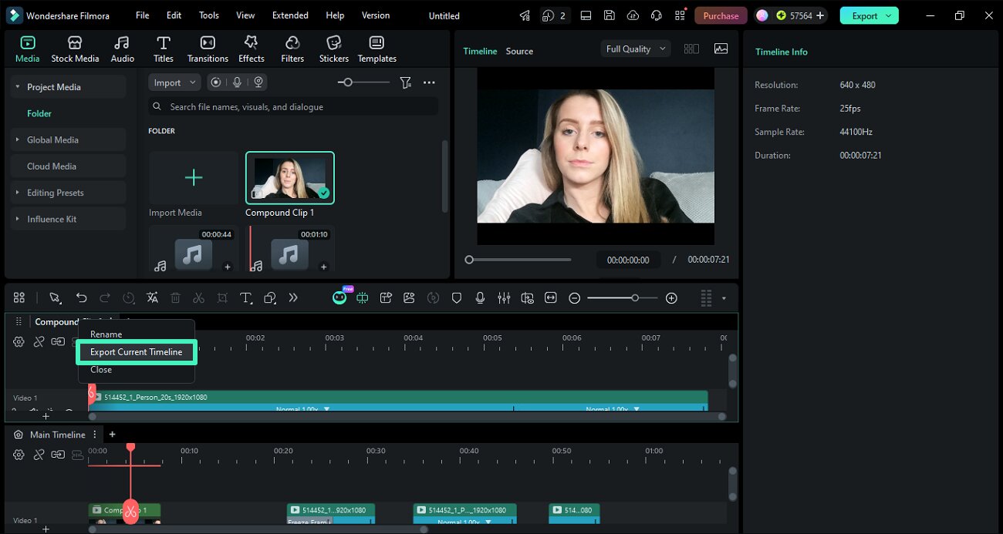The height and width of the screenshot is (534, 1003).
Task: Open the Effects tab
Action: tap(251, 49)
